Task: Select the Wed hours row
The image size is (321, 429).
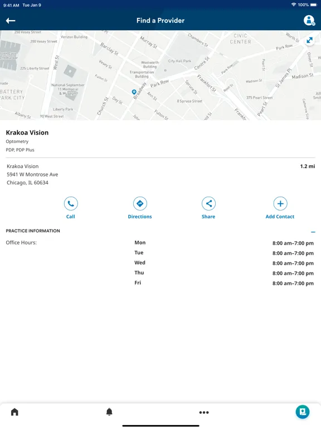Action: click(x=224, y=263)
